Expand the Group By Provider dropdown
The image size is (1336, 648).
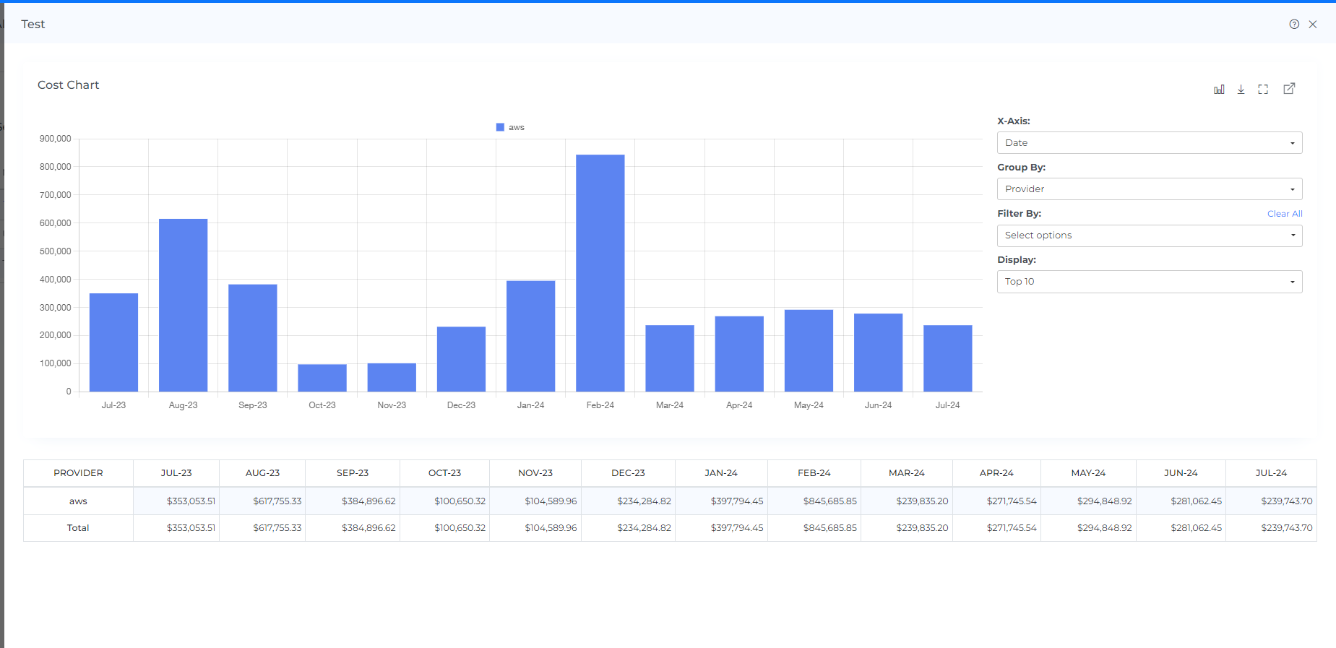pos(1149,189)
